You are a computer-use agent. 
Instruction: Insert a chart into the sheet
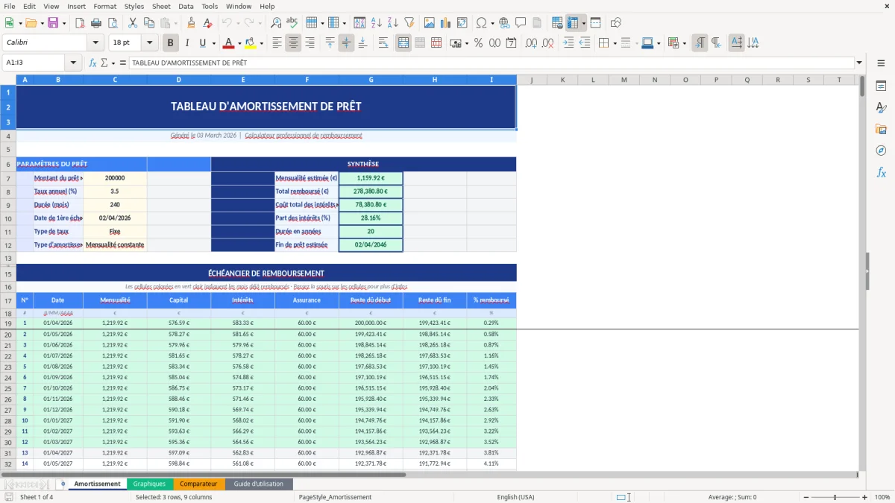445,23
